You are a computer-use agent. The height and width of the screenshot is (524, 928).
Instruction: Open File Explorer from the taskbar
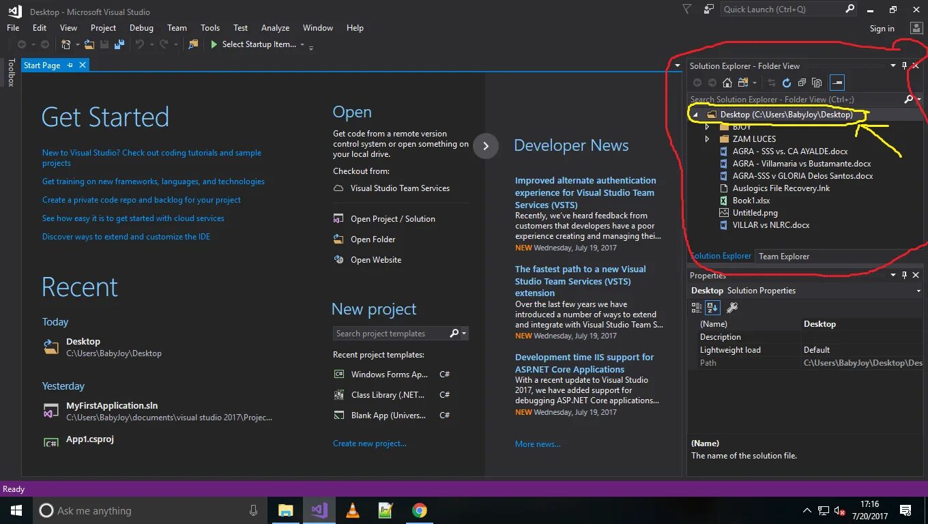coord(285,510)
